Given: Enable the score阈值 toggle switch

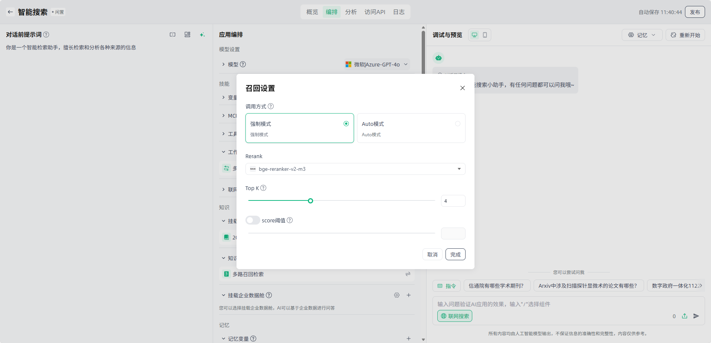Looking at the screenshot, I should (x=253, y=220).
